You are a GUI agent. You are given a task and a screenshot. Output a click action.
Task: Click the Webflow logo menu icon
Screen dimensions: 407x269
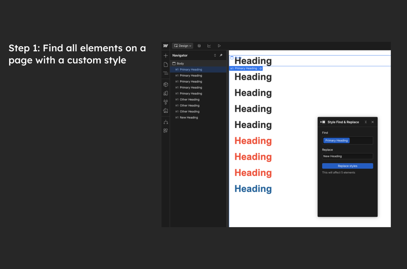coord(166,46)
